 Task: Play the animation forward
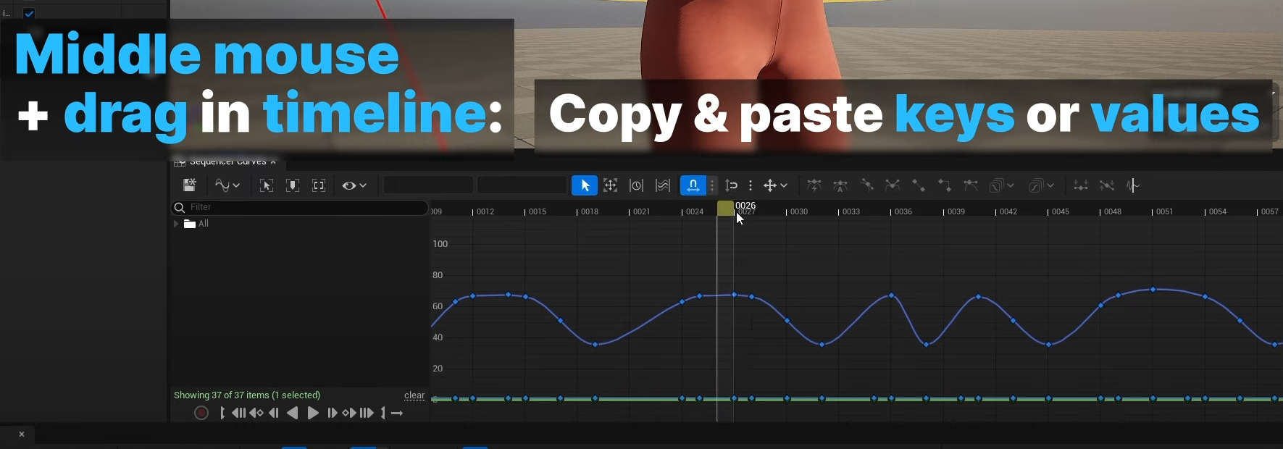313,413
